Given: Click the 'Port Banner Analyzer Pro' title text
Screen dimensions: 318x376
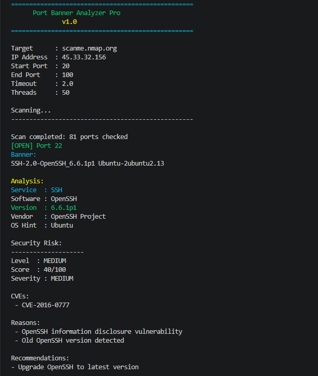Looking at the screenshot, I should (x=77, y=13).
